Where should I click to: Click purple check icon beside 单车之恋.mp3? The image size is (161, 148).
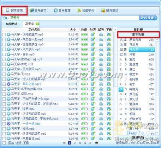point(8,84)
